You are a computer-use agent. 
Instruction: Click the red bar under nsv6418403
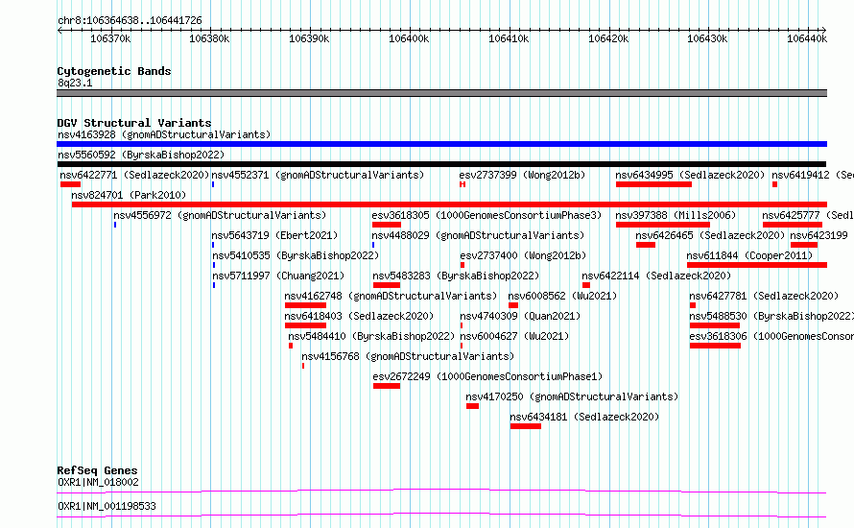coord(305,325)
